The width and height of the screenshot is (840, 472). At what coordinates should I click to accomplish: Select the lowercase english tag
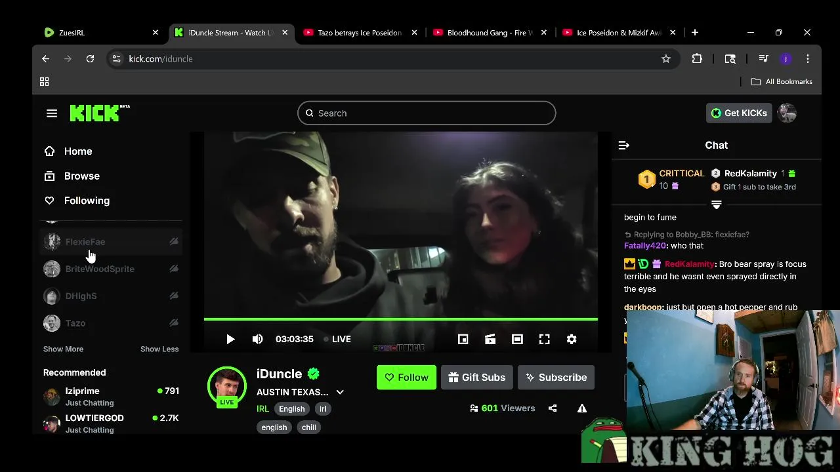(x=274, y=427)
